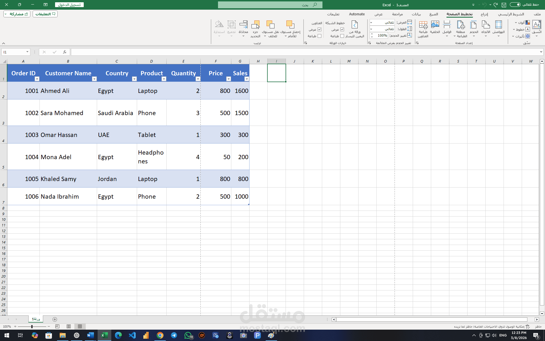545x341 pixels.
Task: Open Word from the taskbar
Action: (91, 335)
